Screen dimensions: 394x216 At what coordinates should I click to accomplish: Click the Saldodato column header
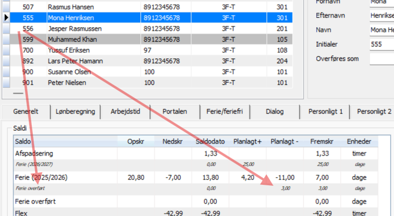pos(210,141)
